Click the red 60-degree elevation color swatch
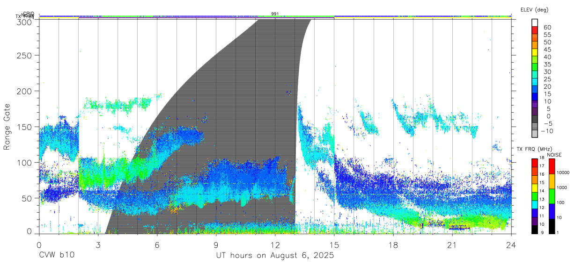The height and width of the screenshot is (265, 575). click(x=535, y=30)
